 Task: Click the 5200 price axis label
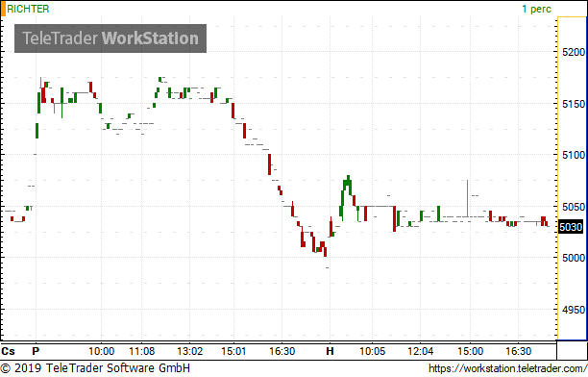click(574, 52)
